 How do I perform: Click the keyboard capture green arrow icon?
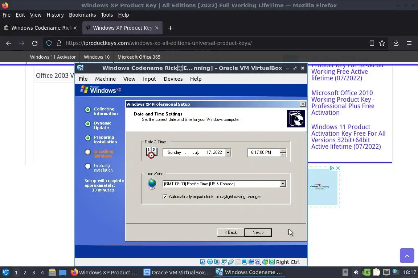tap(272, 262)
